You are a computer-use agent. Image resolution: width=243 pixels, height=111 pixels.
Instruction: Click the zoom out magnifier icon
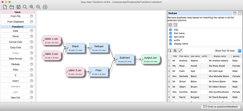[38, 7]
